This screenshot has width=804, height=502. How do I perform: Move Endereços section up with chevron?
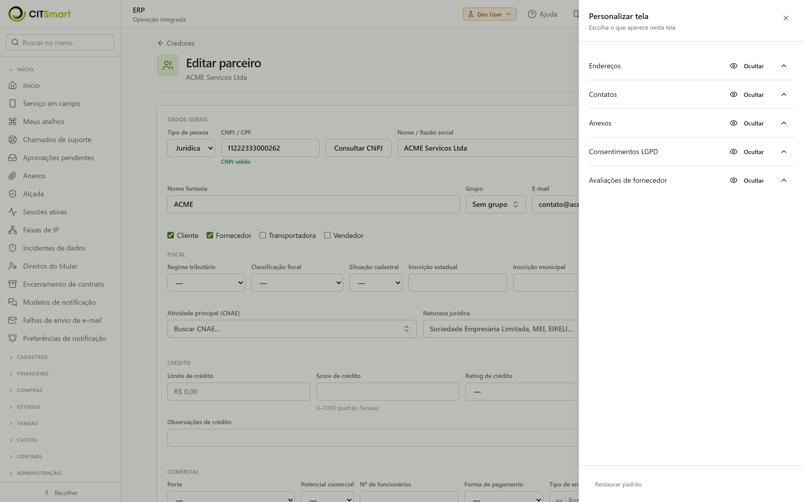784,66
